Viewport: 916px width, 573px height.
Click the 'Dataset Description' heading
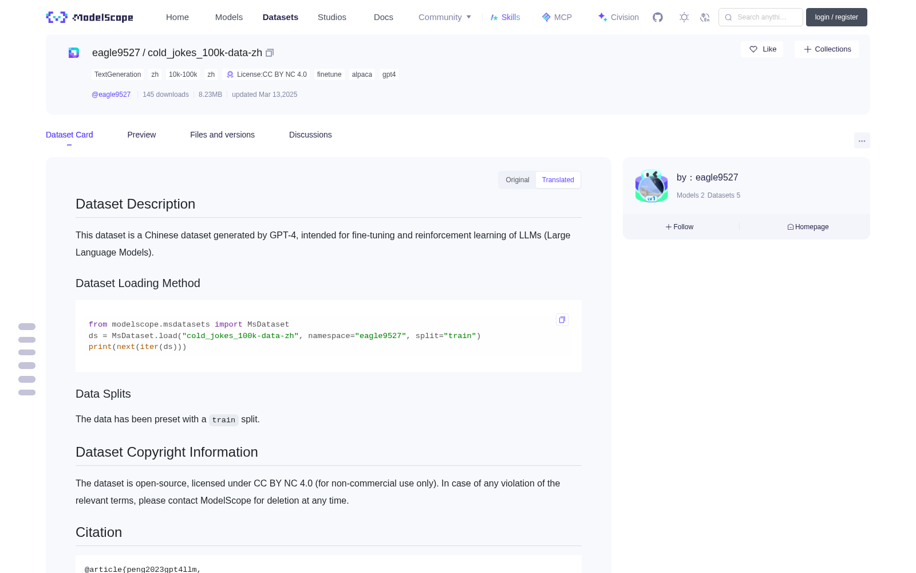tap(135, 204)
